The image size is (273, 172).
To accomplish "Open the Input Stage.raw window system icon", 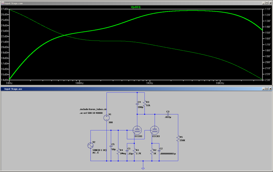I will pyautogui.click(x=2, y=3).
